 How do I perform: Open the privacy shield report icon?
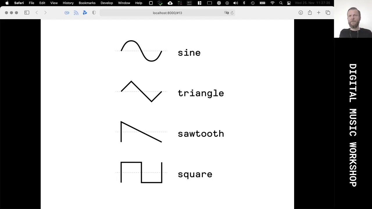[x=94, y=13]
